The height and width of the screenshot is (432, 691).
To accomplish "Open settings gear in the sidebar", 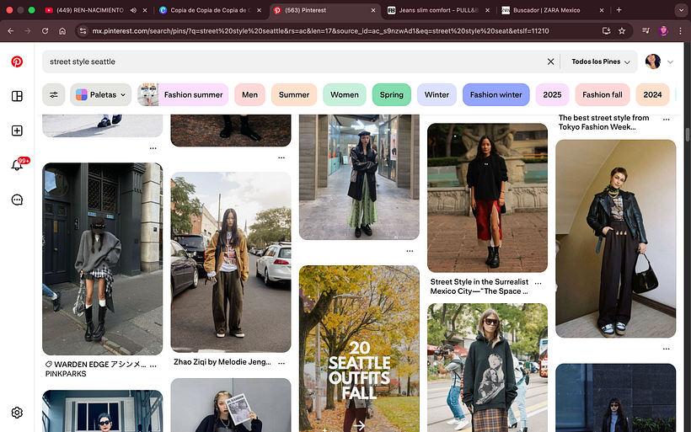I will click(x=17, y=413).
